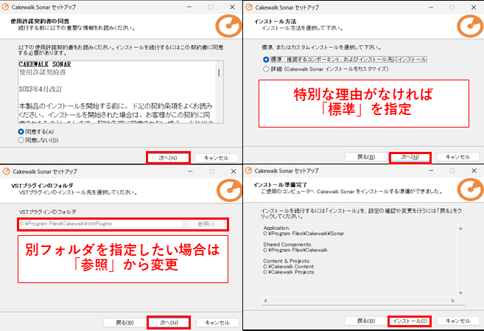
Task: Click the C:¥Cakewalk Content path line
Action: 288,266
